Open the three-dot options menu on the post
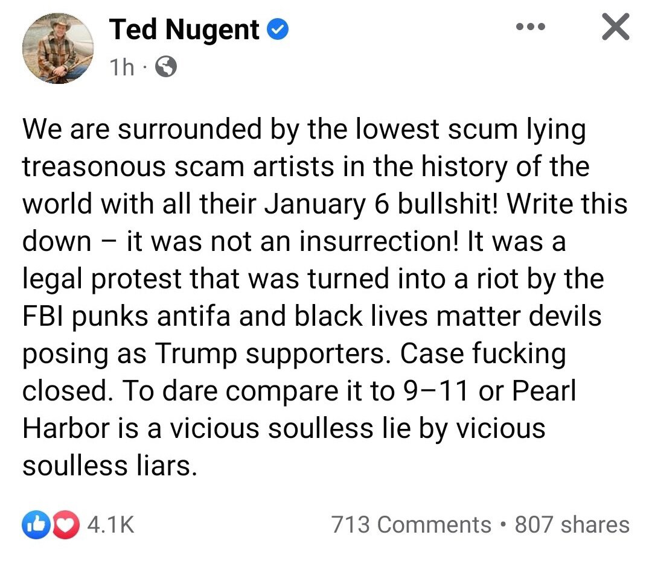 pyautogui.click(x=530, y=27)
